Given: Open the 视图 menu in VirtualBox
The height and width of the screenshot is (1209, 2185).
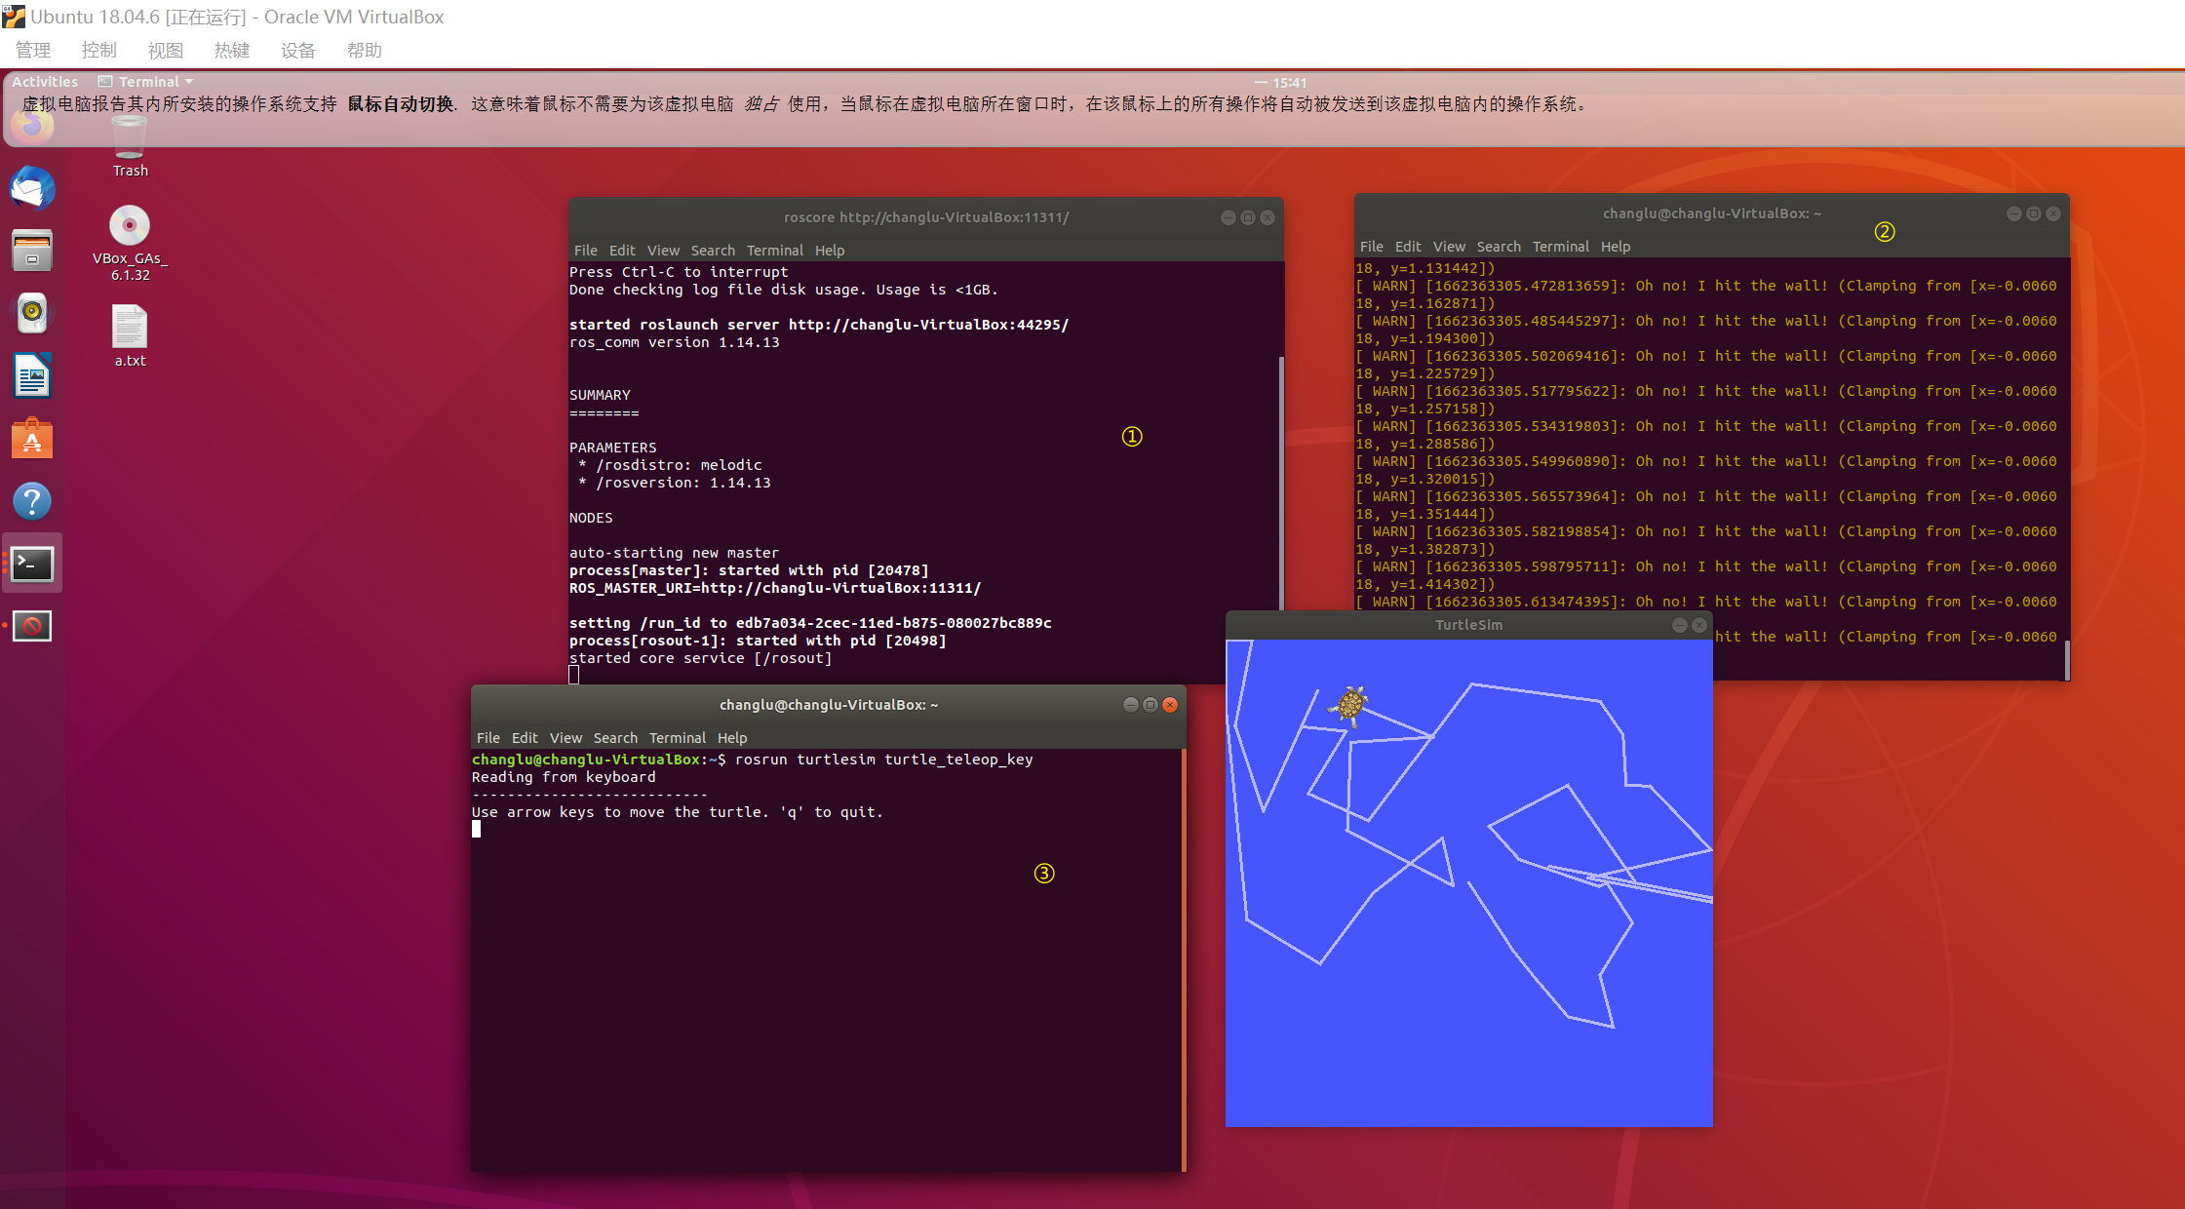Looking at the screenshot, I should coord(165,51).
